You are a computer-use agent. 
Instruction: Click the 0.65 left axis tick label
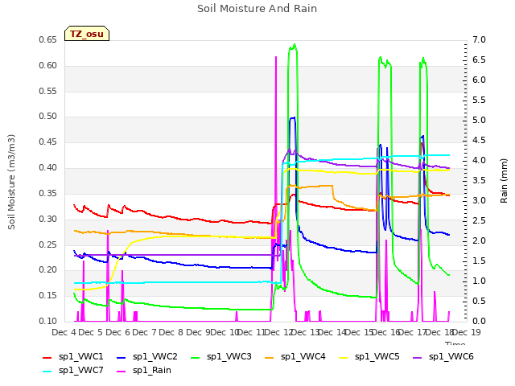pyautogui.click(x=47, y=39)
